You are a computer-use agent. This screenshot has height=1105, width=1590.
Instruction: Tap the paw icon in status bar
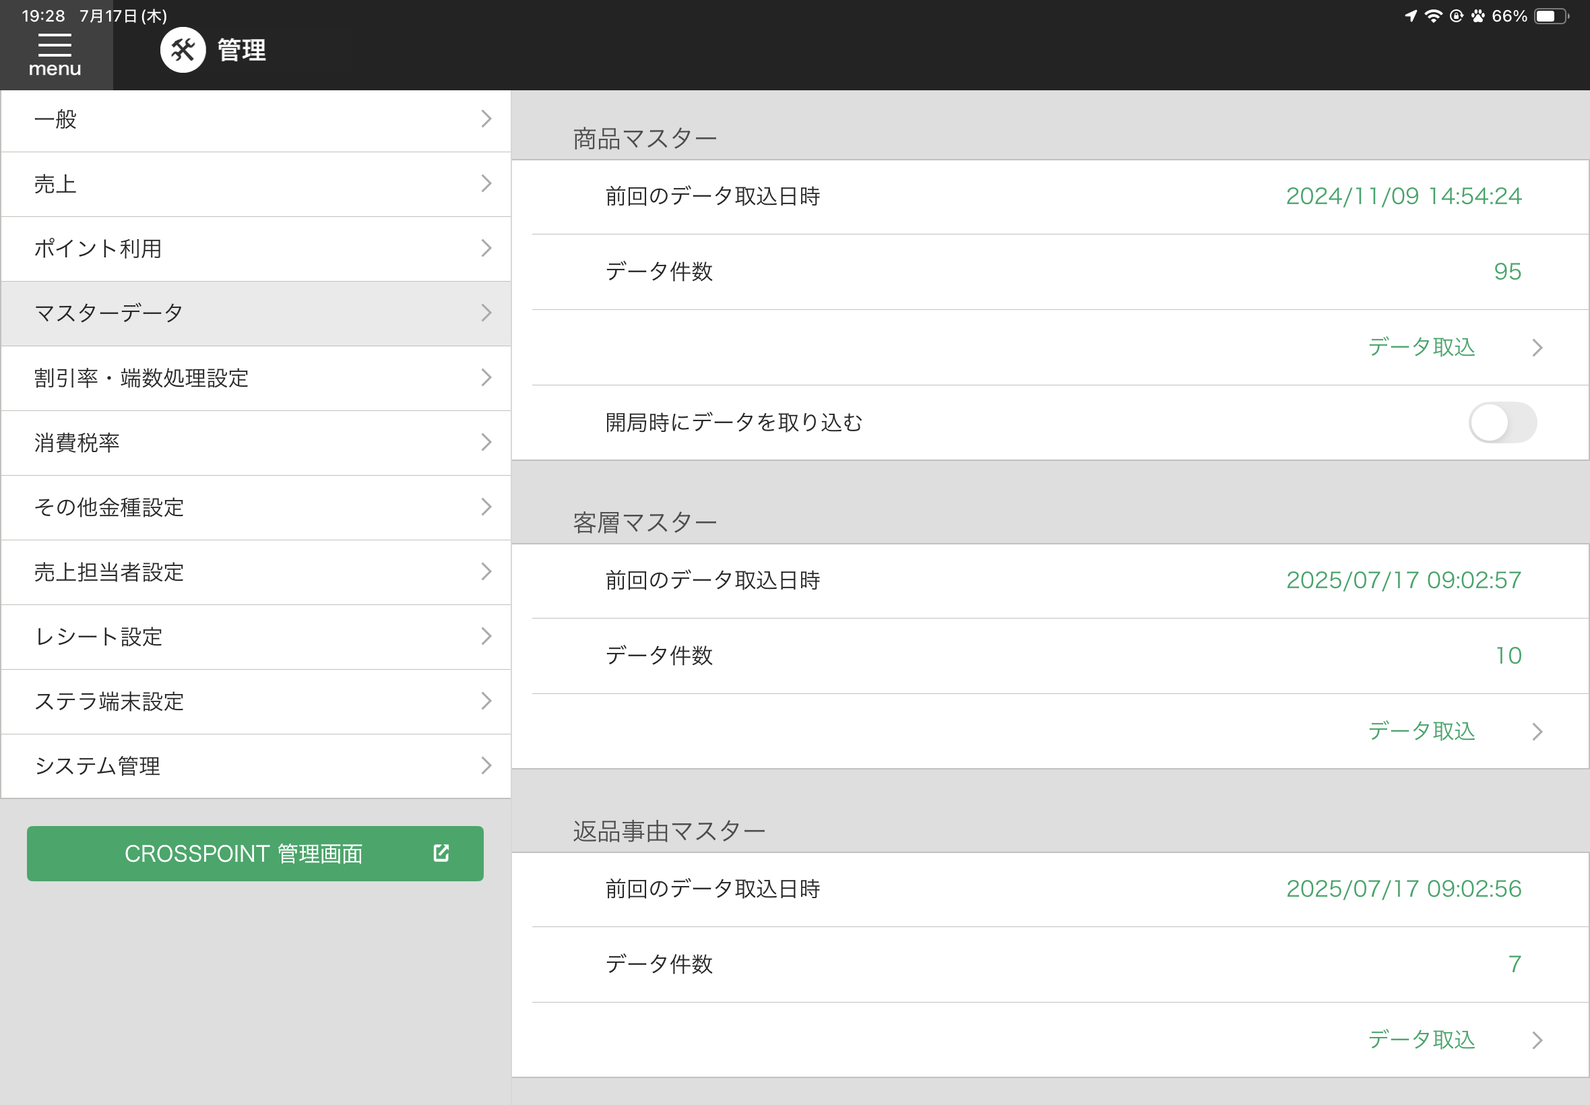[x=1478, y=16]
